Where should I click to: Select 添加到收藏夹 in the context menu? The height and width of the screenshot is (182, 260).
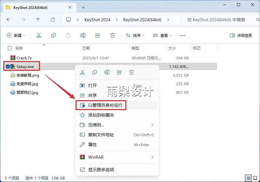[116, 115]
